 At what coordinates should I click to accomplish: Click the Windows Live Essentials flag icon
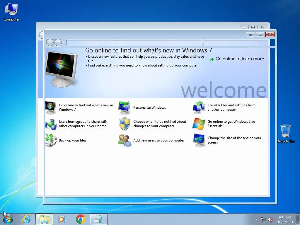[x=199, y=124]
